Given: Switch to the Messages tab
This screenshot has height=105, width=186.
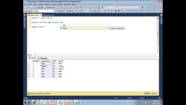Looking at the screenshot, I should (42, 58).
